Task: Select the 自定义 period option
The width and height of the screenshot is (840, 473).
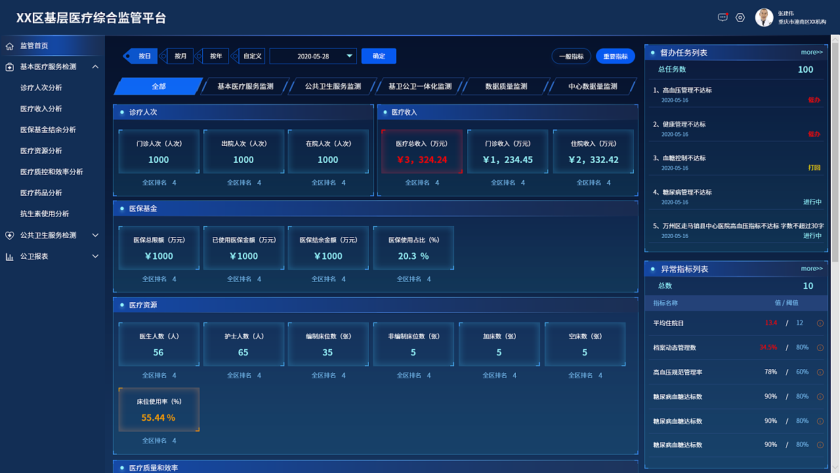Action: pos(249,56)
